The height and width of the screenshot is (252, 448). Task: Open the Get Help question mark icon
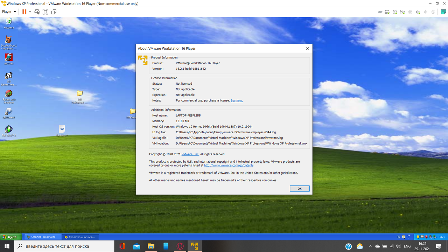tap(349, 246)
